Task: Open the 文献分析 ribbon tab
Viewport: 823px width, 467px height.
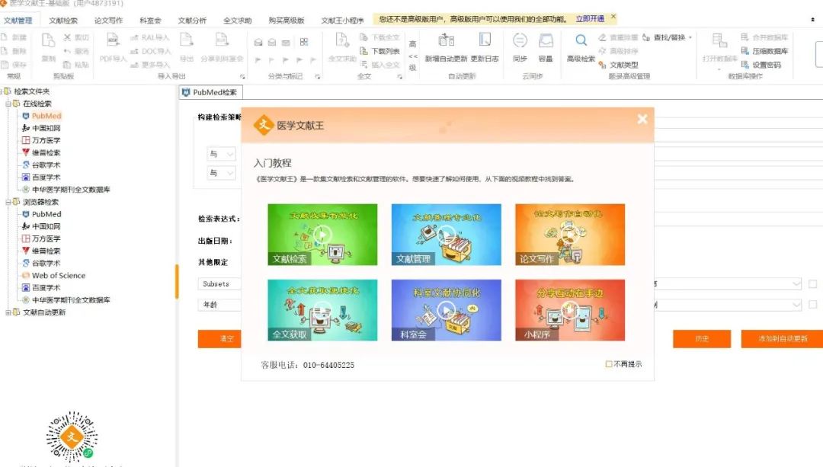Action: (192, 21)
